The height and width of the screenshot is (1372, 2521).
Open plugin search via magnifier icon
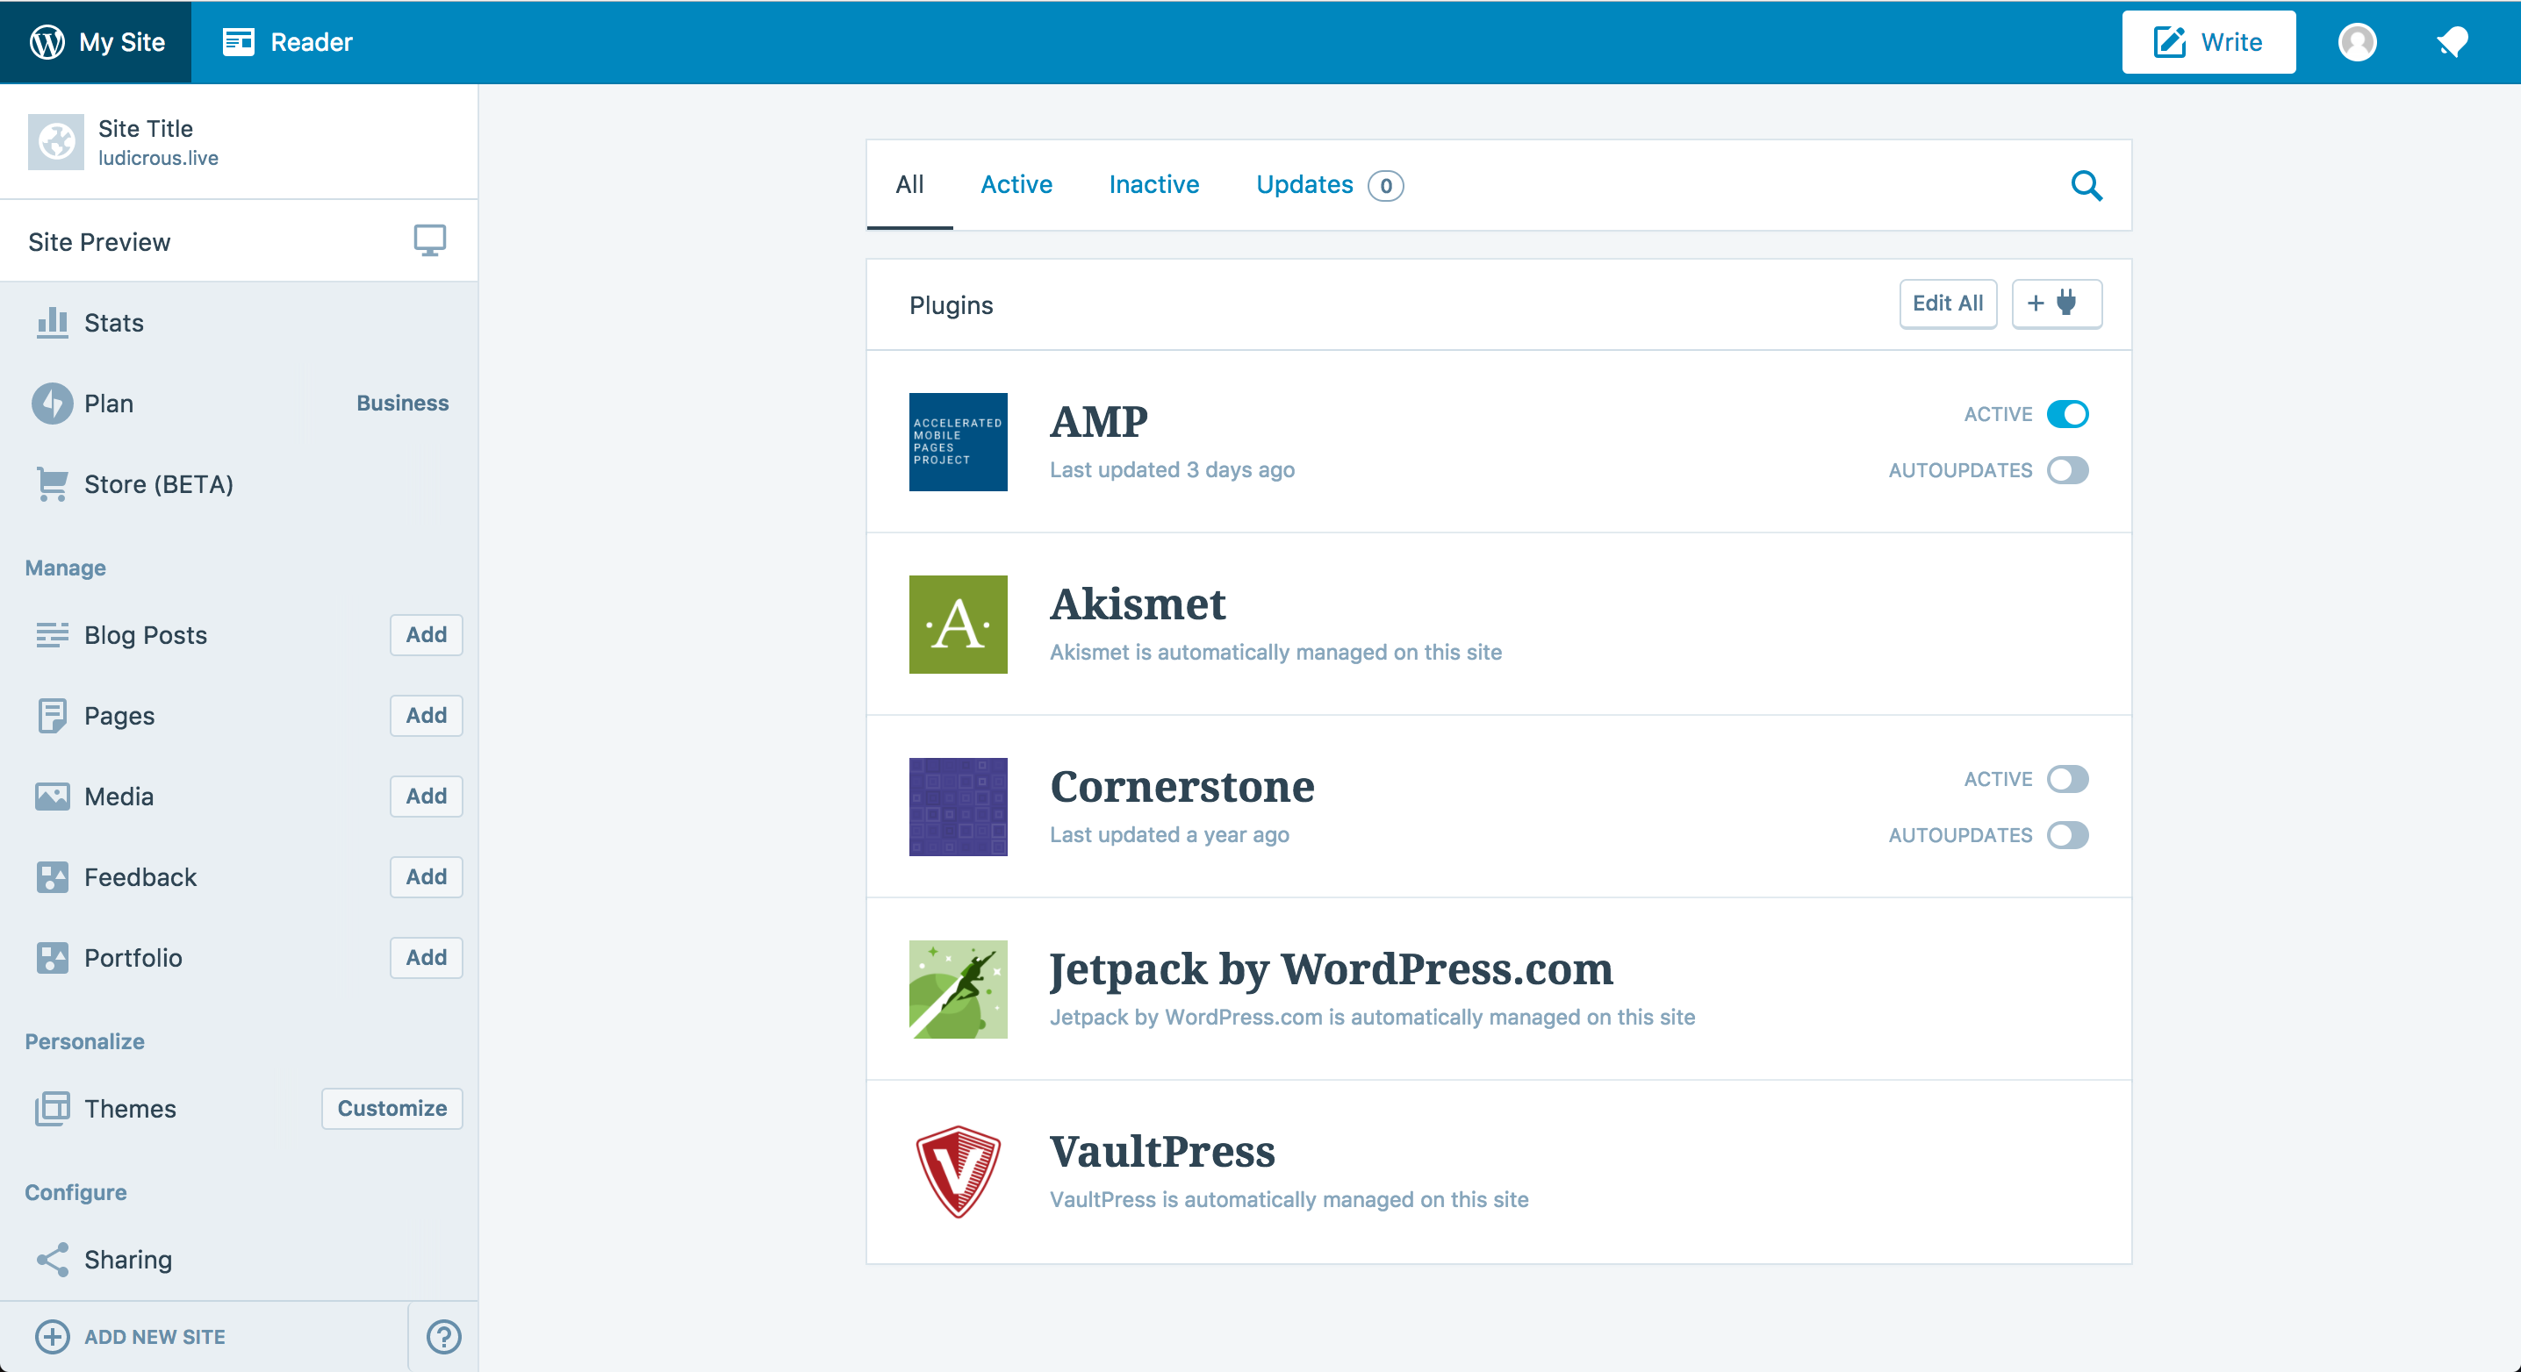(2086, 185)
